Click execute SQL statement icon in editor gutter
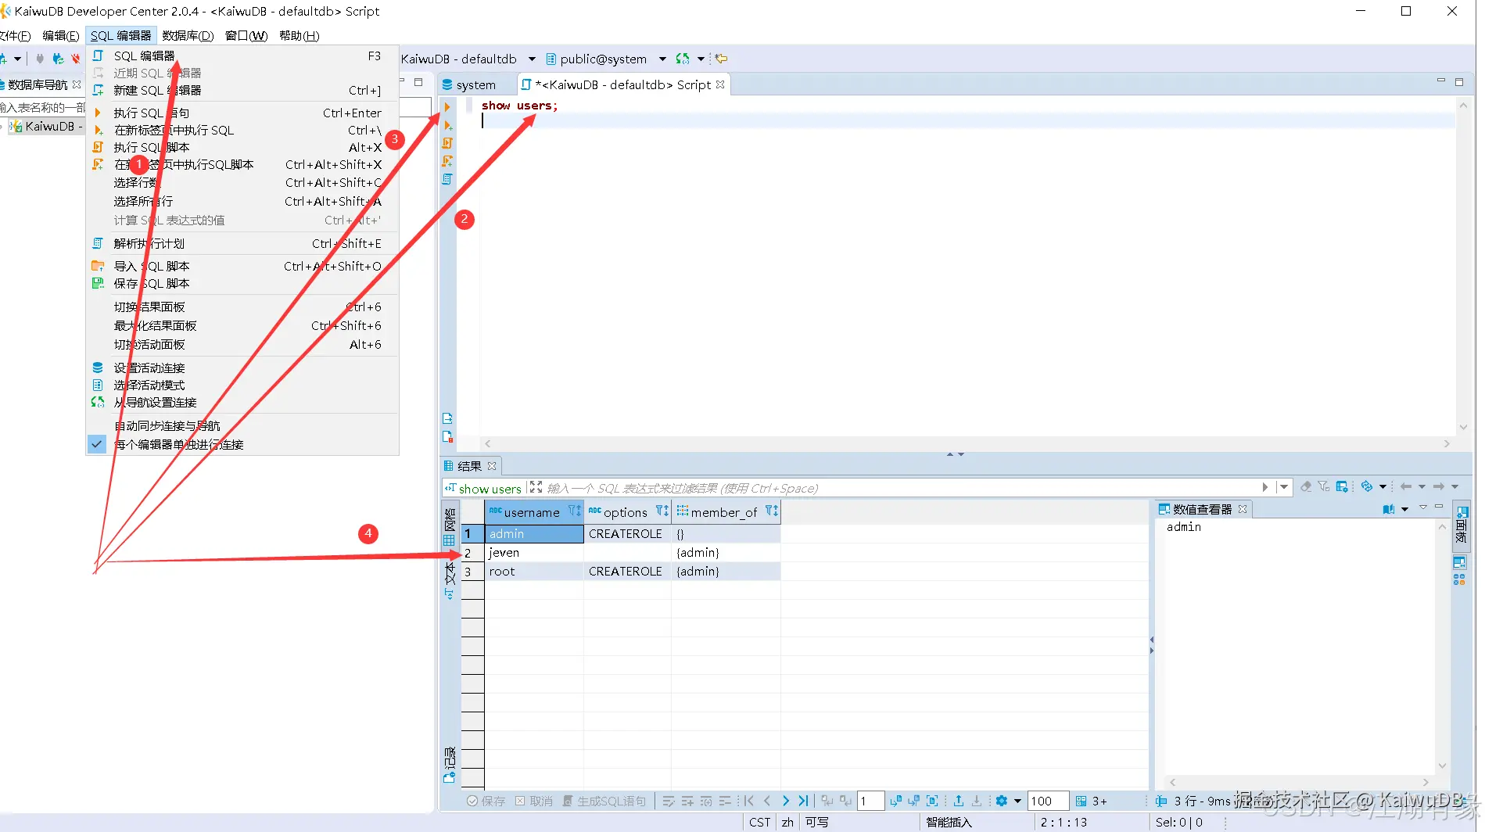Image resolution: width=1485 pixels, height=832 pixels. point(447,107)
